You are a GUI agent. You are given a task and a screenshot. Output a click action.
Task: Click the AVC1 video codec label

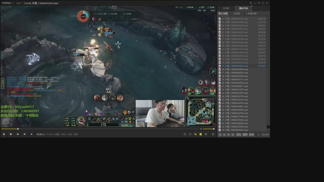coord(64,134)
